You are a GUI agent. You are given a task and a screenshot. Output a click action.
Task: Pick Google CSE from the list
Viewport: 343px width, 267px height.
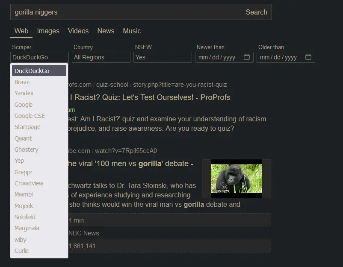click(x=39, y=116)
